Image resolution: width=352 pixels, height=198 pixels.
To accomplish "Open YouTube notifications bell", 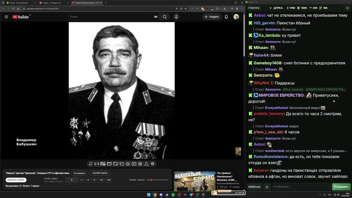I will click(x=226, y=17).
